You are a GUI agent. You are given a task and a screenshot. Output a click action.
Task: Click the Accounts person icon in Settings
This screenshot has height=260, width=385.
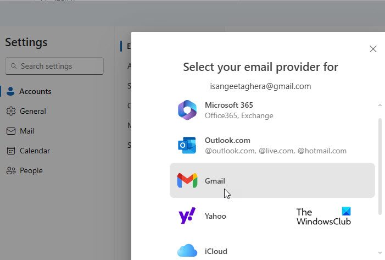[10, 91]
